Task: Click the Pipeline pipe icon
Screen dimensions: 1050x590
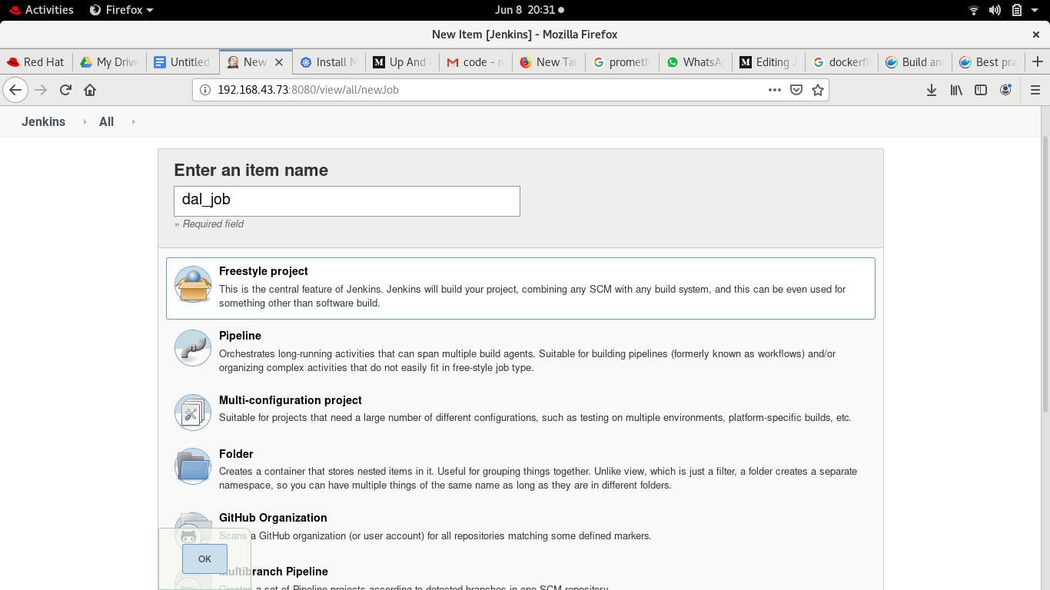Action: [193, 349]
